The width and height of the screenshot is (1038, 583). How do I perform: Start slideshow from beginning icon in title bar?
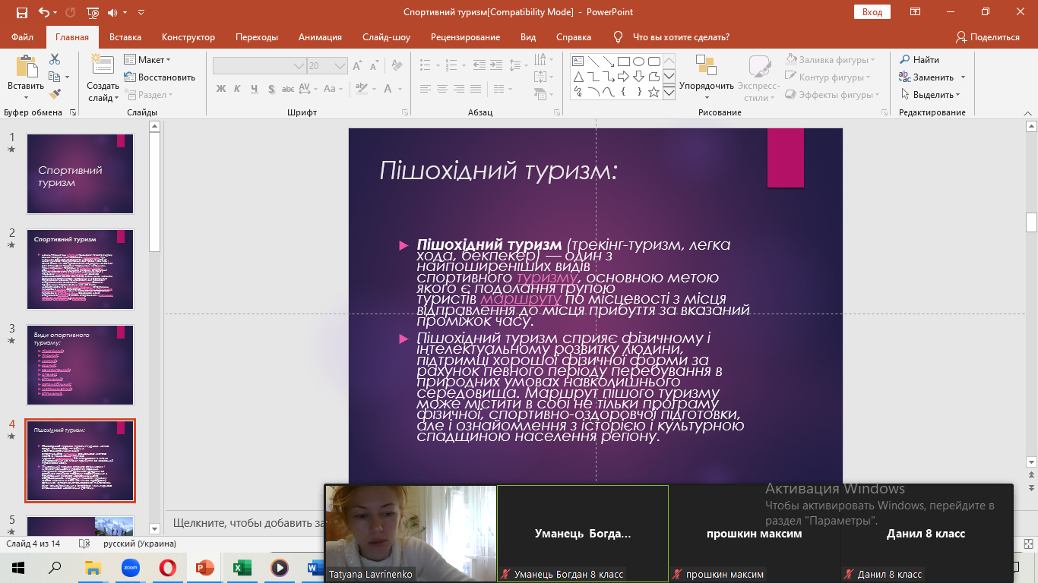point(93,12)
